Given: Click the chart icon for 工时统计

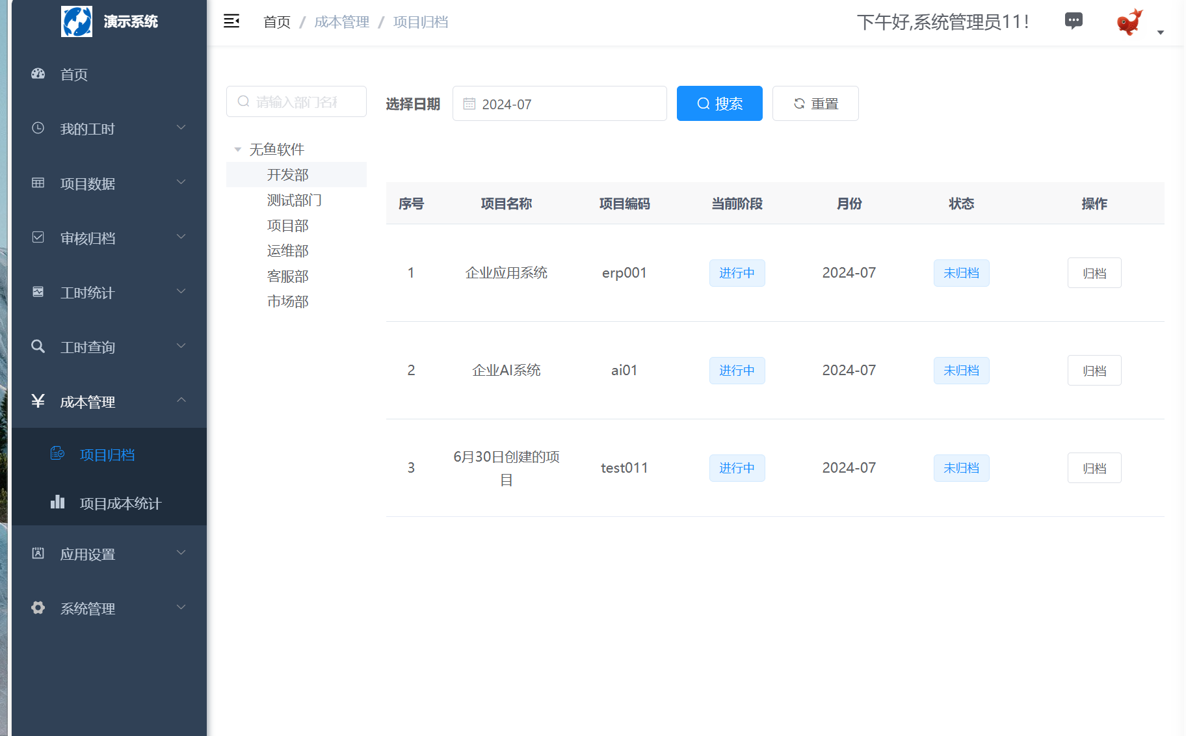Looking at the screenshot, I should [38, 292].
